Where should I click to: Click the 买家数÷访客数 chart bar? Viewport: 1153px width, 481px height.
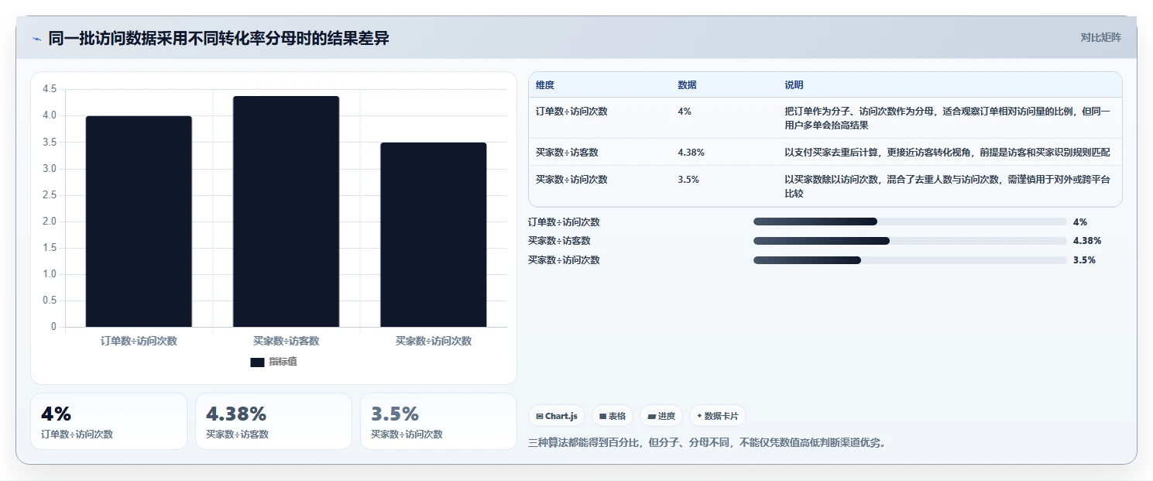286,211
